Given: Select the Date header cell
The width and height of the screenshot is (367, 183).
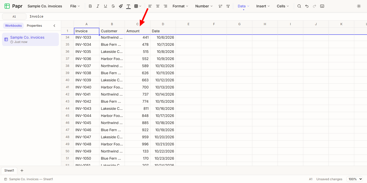Looking at the screenshot, I should 163,31.
